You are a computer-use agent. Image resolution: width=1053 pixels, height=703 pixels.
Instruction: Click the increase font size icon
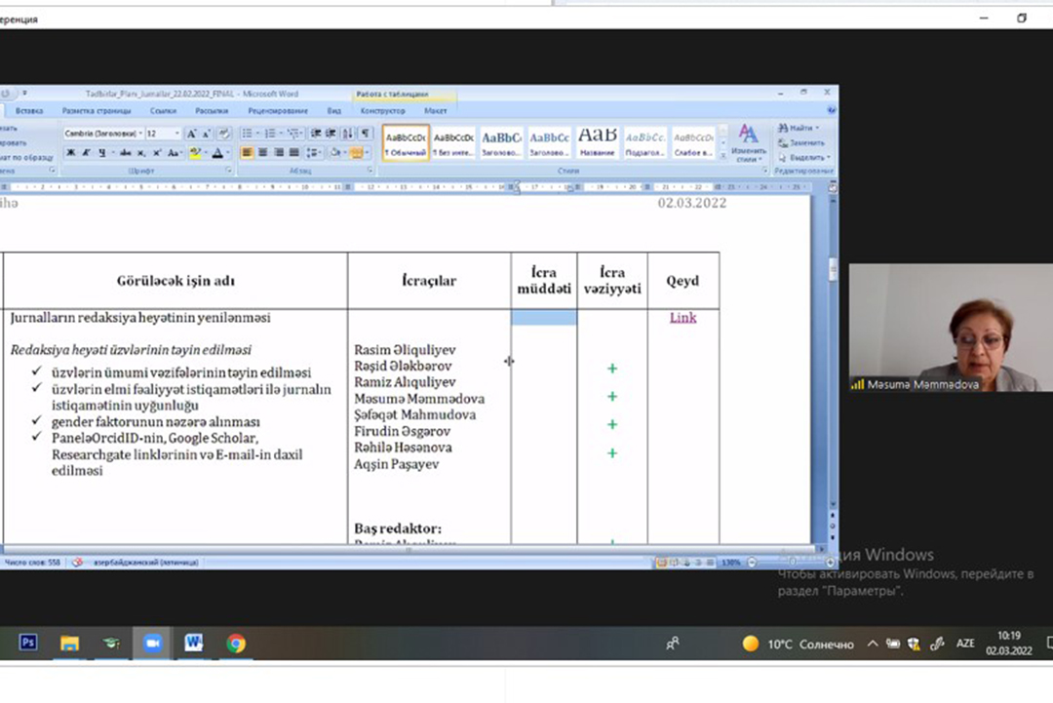pyautogui.click(x=192, y=134)
